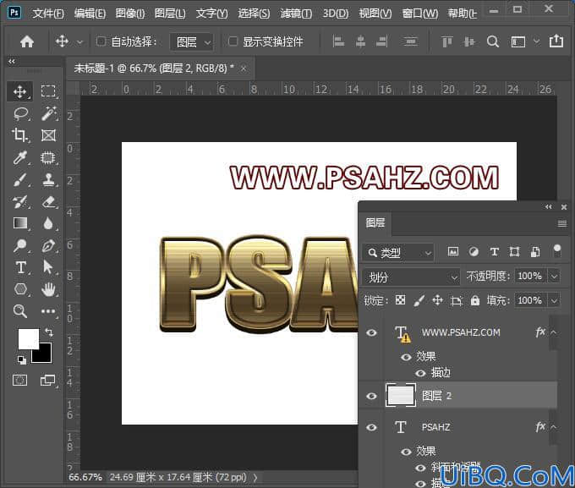This screenshot has width=575, height=488.
Task: Align left edges in options bar
Action: 338,41
